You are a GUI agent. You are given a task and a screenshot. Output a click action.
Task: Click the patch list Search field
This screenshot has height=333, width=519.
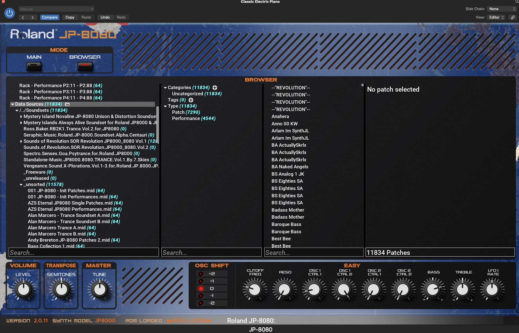[314, 252]
